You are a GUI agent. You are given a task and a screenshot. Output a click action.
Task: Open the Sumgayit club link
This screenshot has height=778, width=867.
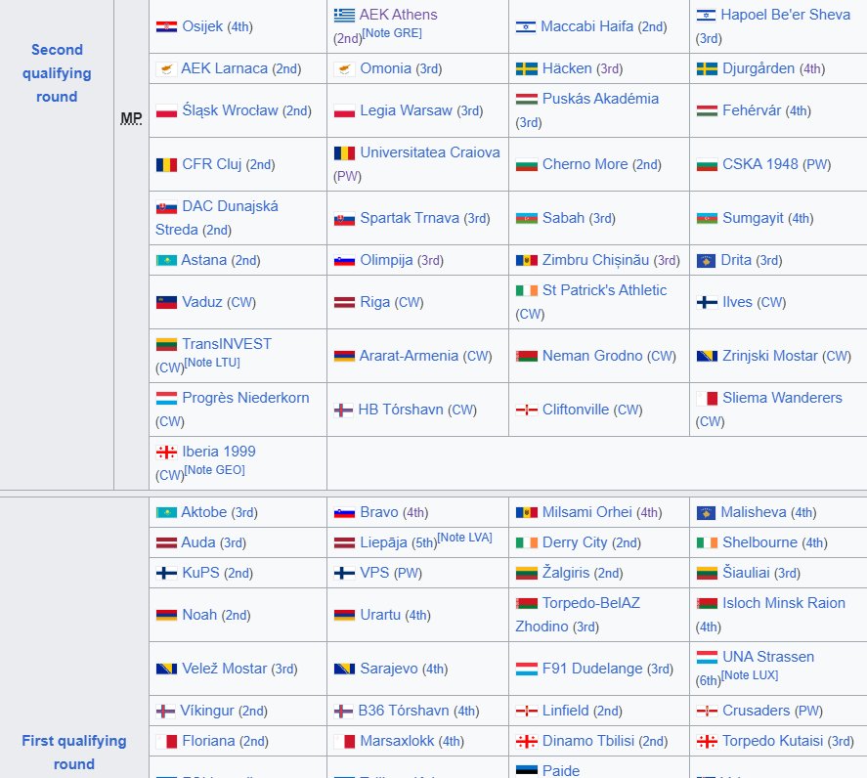pyautogui.click(x=753, y=218)
